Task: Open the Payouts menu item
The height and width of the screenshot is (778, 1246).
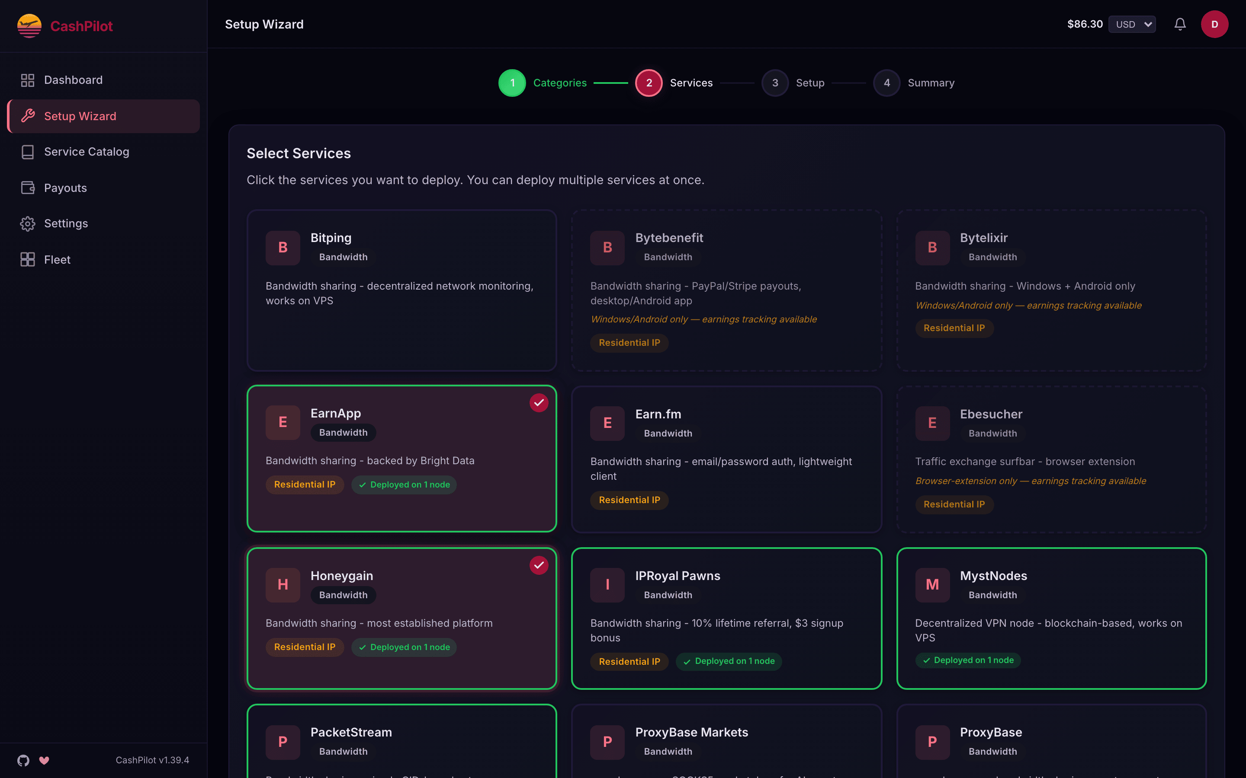Action: (x=103, y=188)
